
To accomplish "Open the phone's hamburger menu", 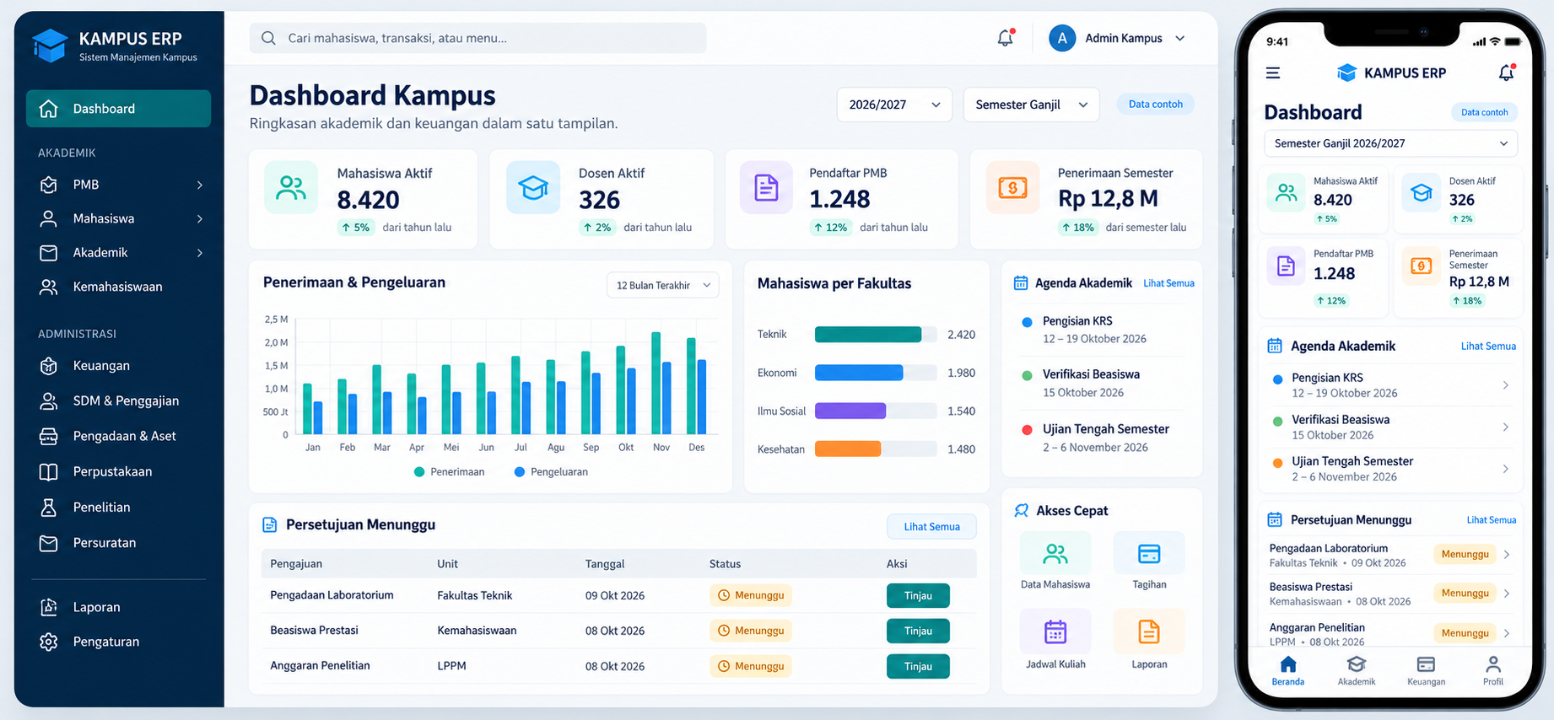I will [1273, 73].
